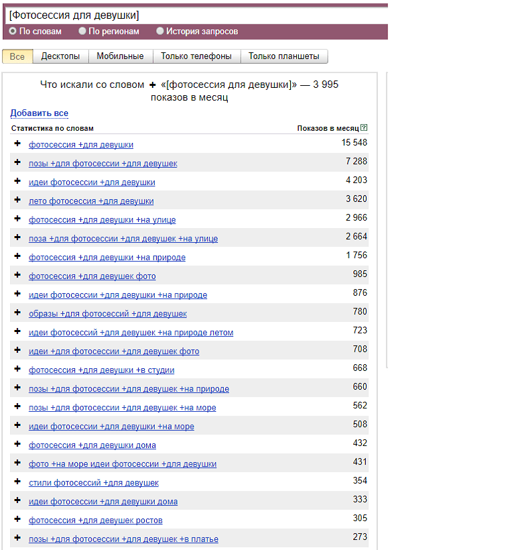Add 'поза +для фотосессии +для девушек +на улице' plus
The image size is (518, 550).
point(17,237)
